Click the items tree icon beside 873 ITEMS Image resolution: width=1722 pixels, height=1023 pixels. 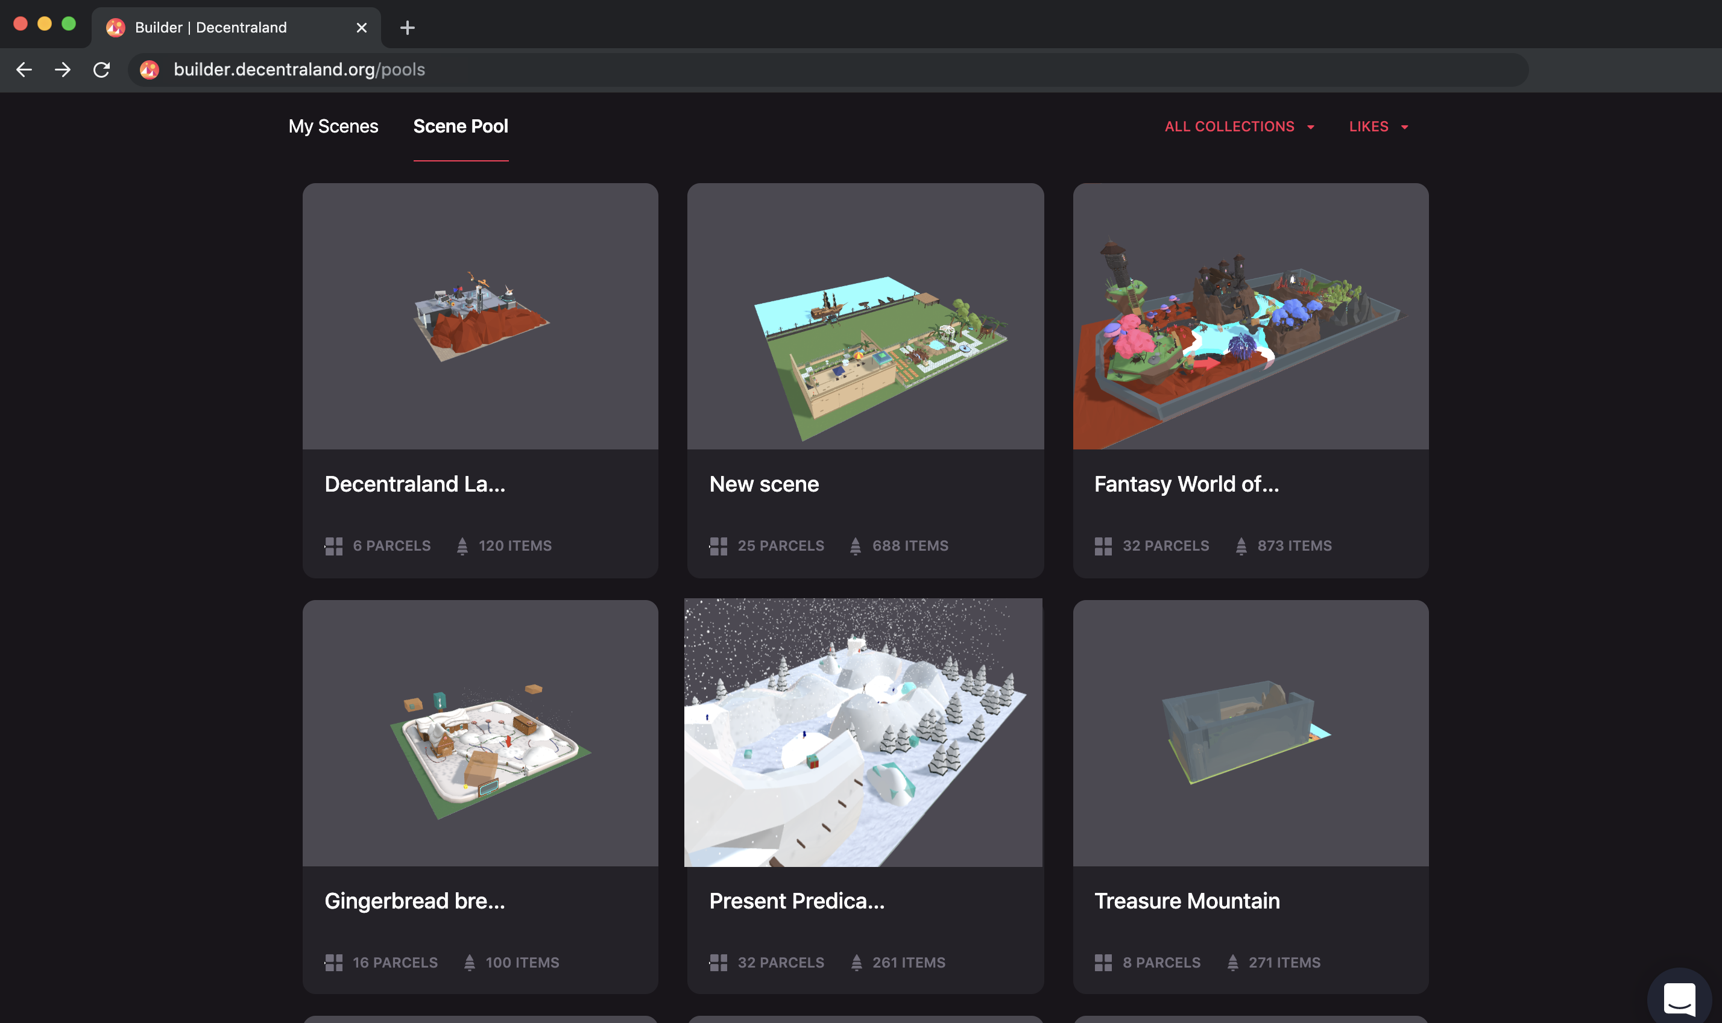tap(1241, 546)
